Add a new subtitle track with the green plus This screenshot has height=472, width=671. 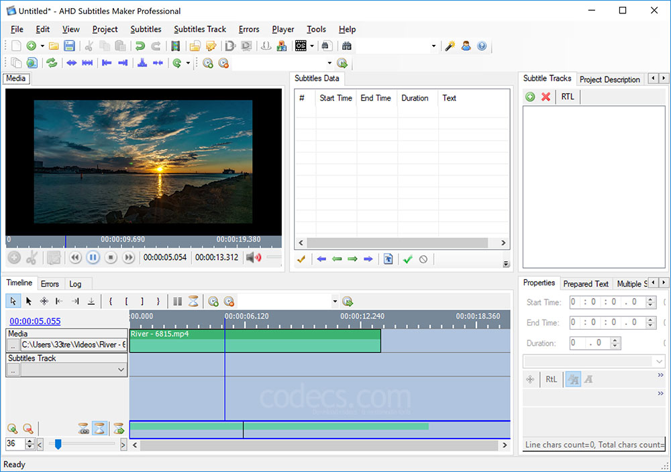coord(531,96)
